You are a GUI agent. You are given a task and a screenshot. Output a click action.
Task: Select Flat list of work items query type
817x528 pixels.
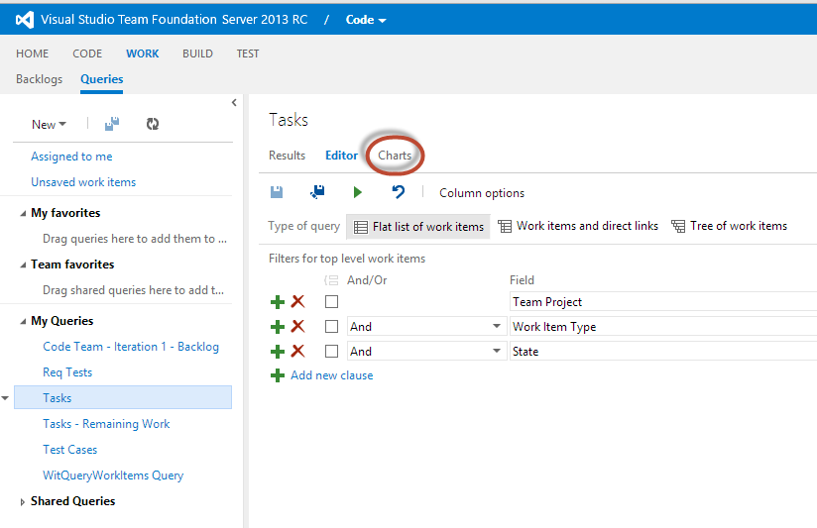tap(418, 227)
